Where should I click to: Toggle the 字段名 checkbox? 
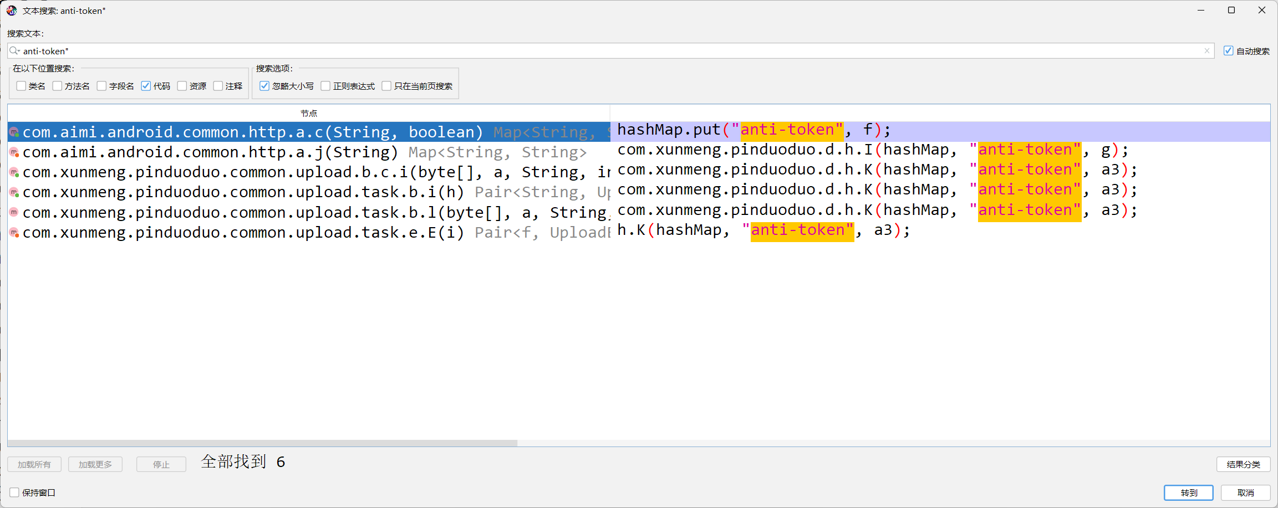click(x=101, y=86)
